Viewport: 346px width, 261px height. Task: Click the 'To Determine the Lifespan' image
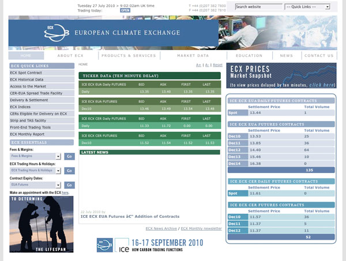click(42, 224)
